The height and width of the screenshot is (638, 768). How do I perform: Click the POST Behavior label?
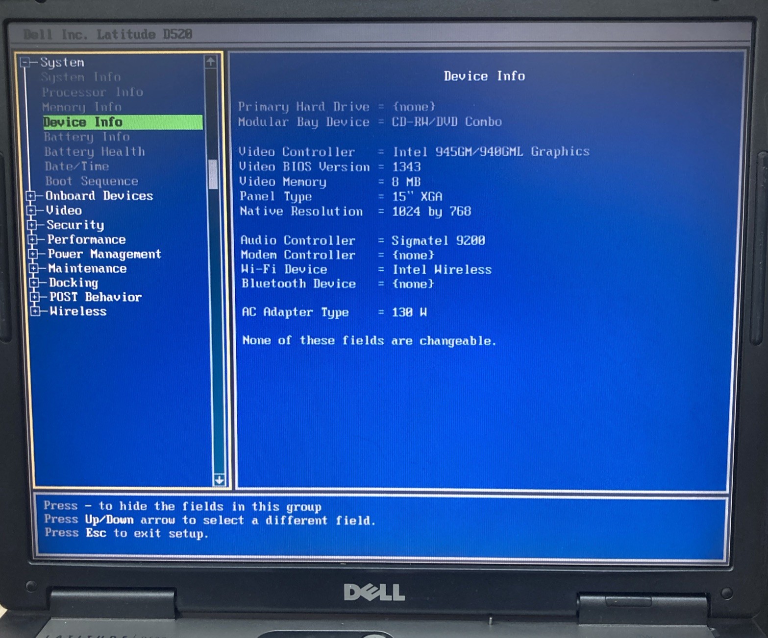coord(96,297)
